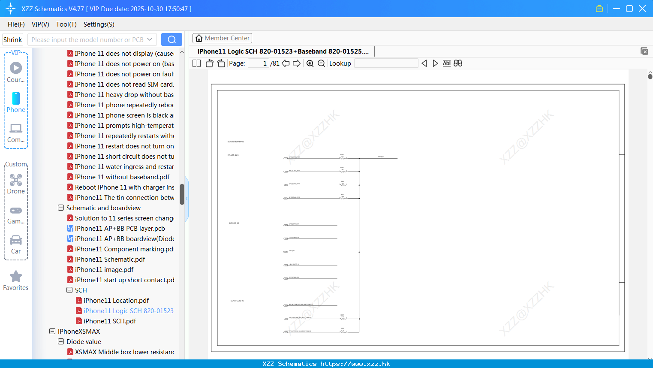Find next lookup result
The height and width of the screenshot is (368, 653).
click(435, 63)
